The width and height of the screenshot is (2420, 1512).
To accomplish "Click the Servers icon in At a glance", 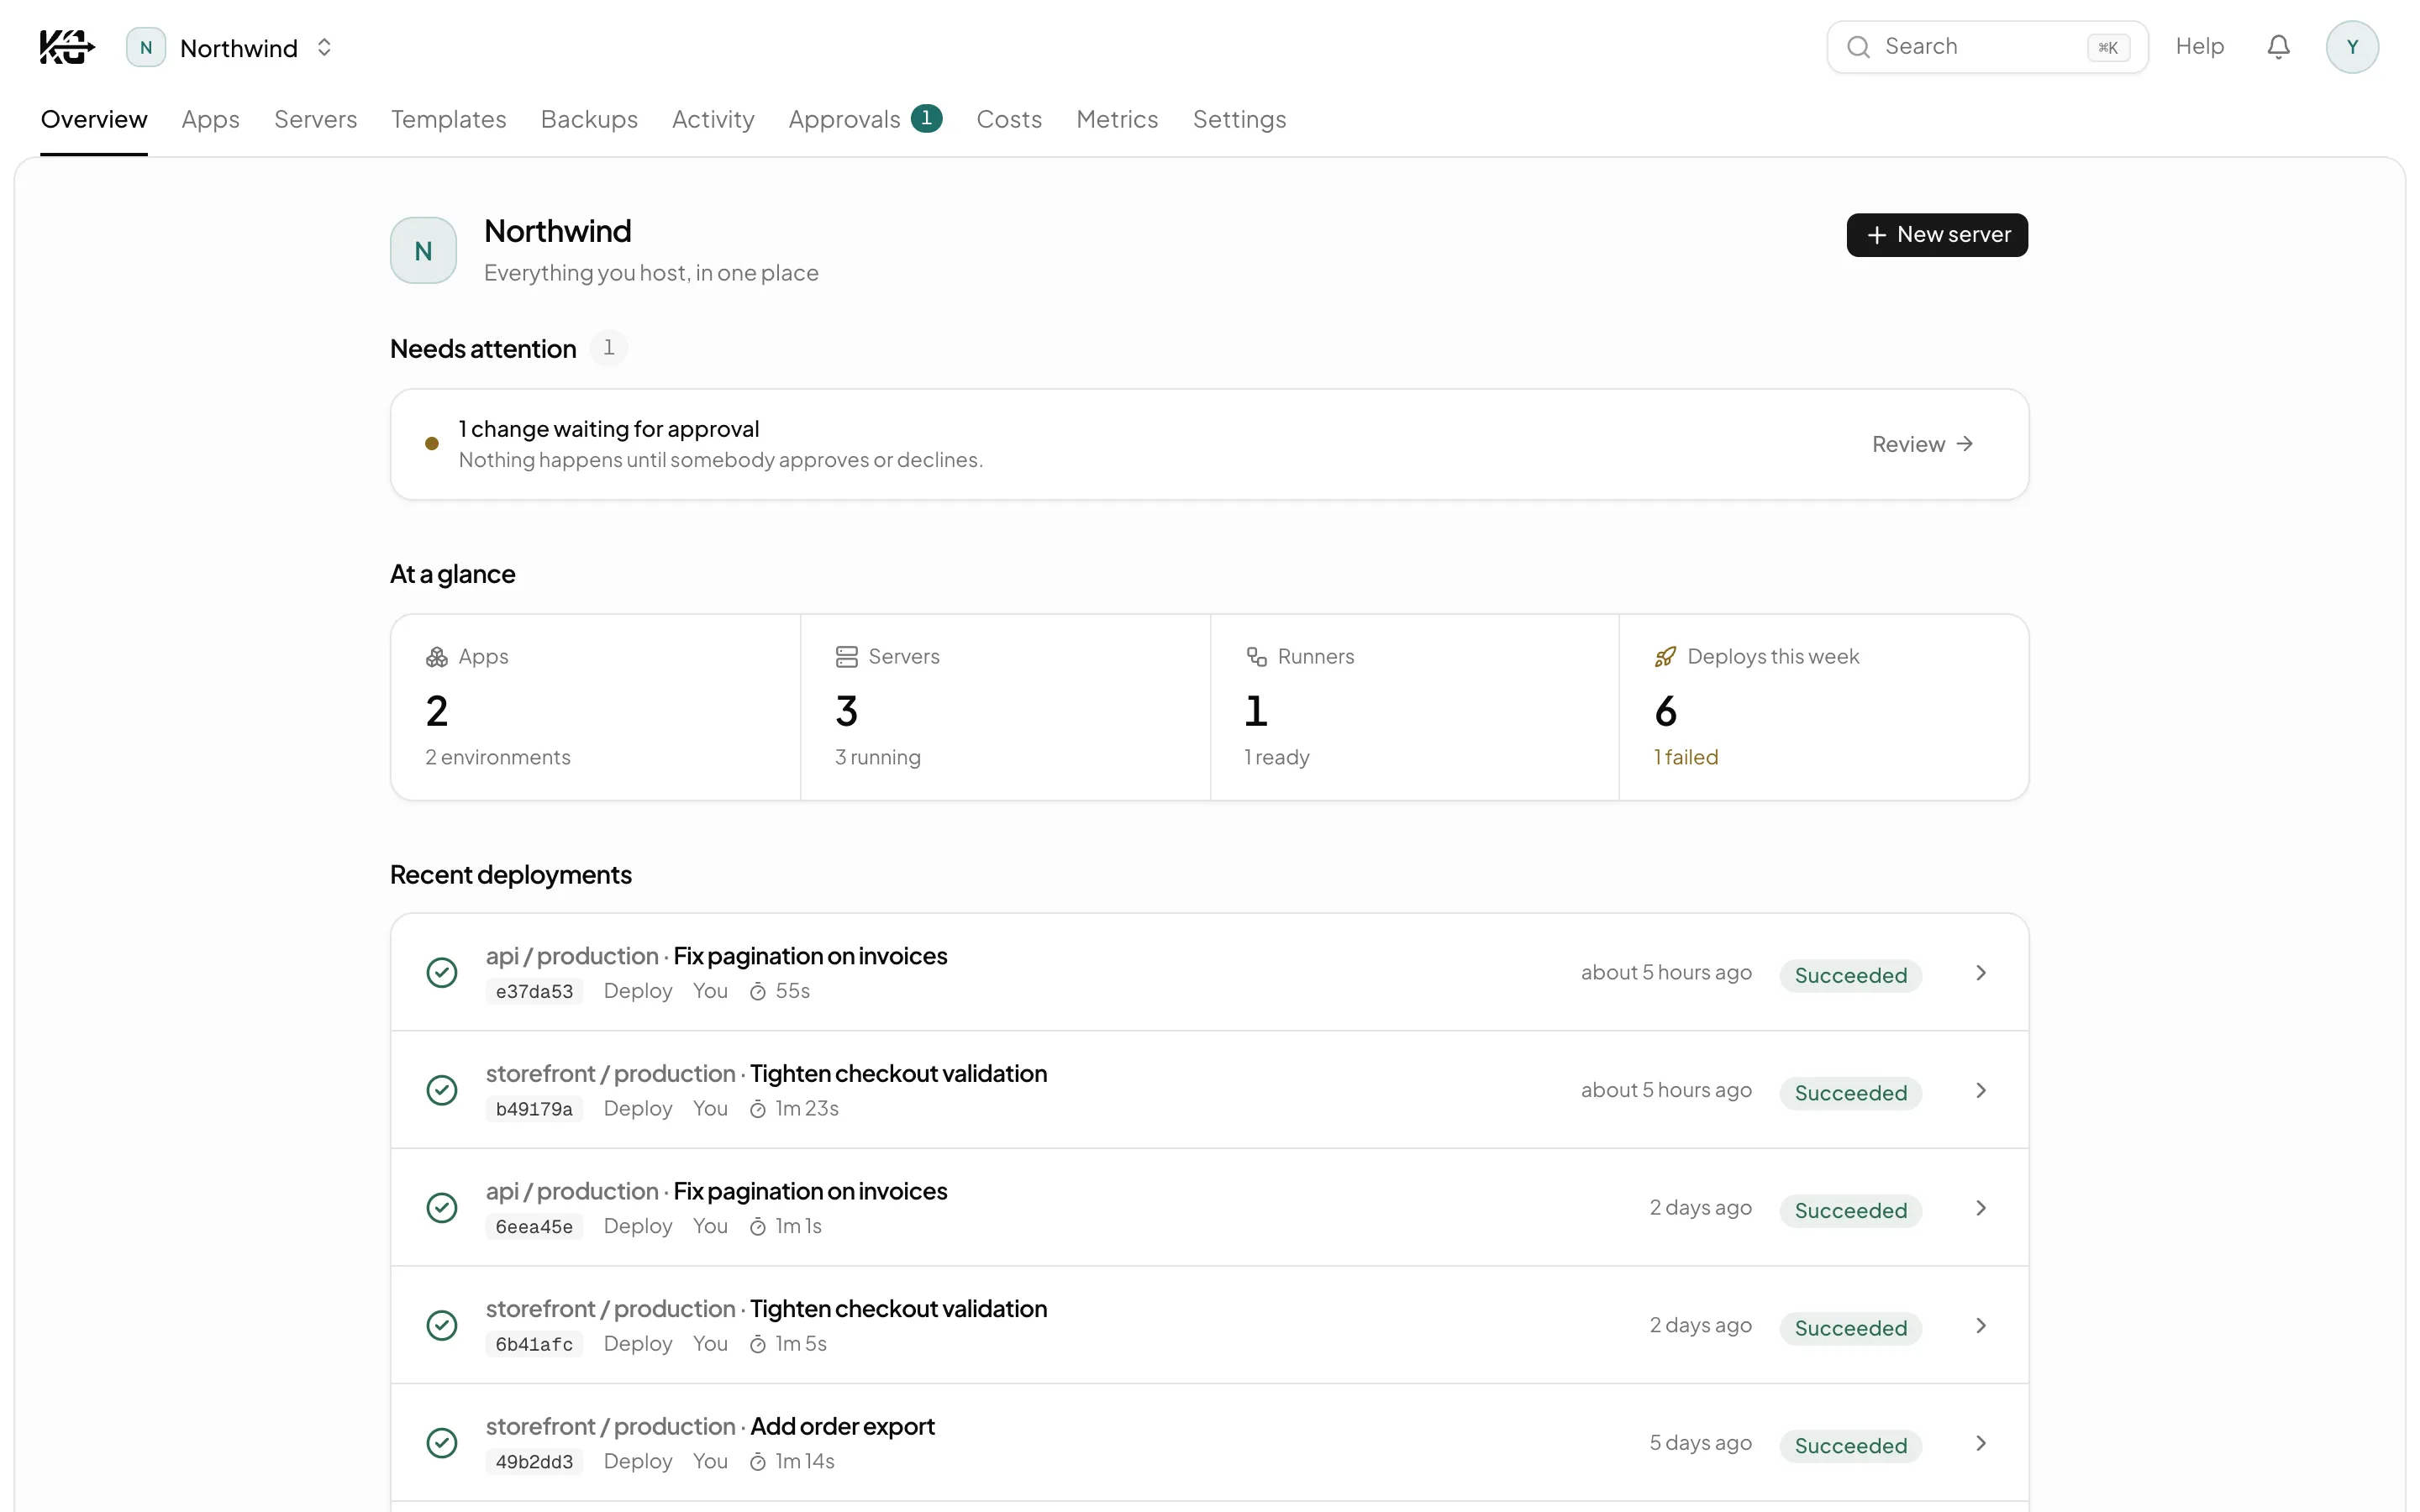I will pyautogui.click(x=847, y=657).
